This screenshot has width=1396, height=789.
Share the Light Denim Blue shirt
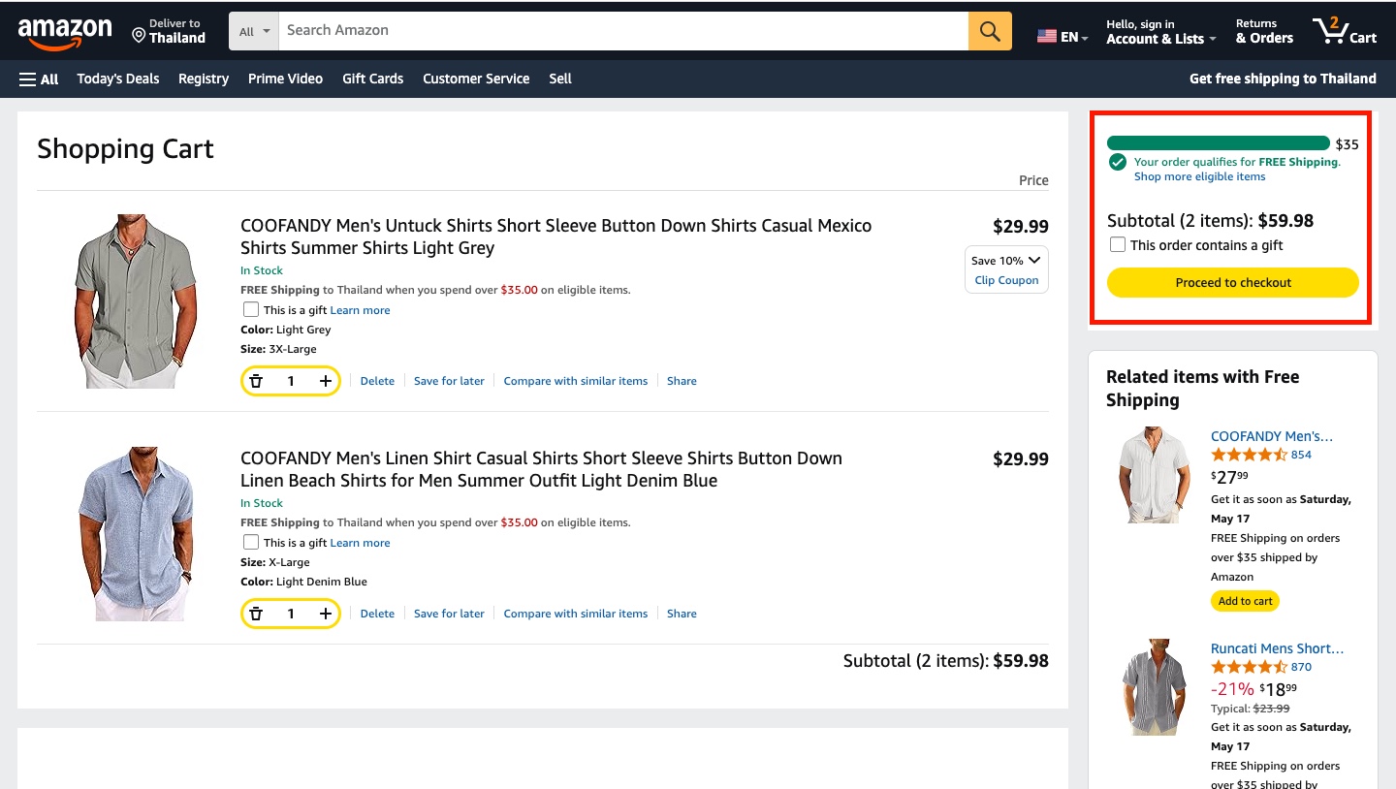click(x=682, y=614)
